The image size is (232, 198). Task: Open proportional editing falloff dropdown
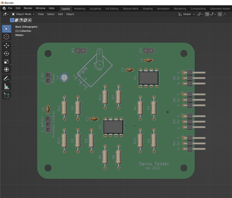[226, 14]
